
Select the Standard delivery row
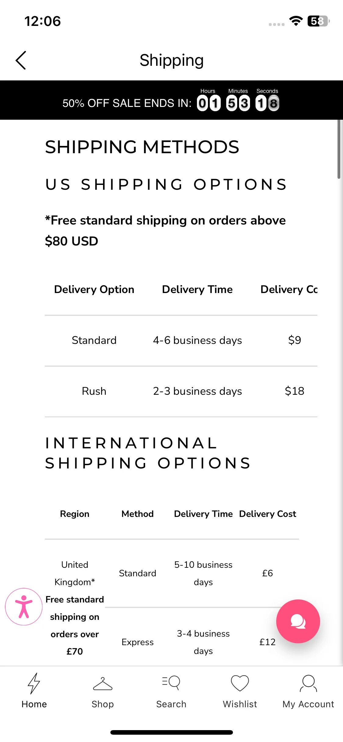point(181,341)
